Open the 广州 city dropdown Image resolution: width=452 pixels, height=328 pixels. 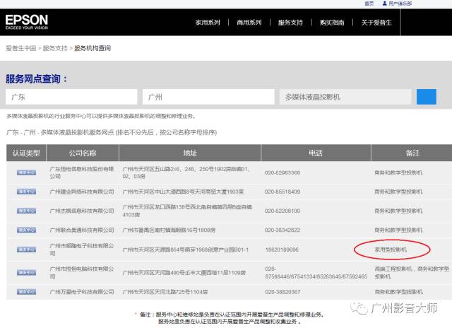coord(208,97)
